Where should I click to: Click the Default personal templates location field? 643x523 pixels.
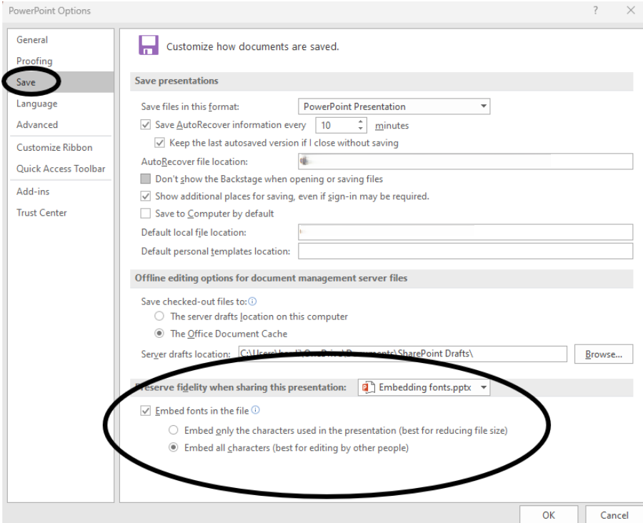pyautogui.click(x=465, y=251)
